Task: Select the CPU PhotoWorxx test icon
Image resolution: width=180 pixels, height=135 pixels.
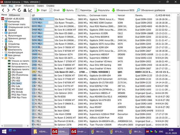Action: [9, 75]
